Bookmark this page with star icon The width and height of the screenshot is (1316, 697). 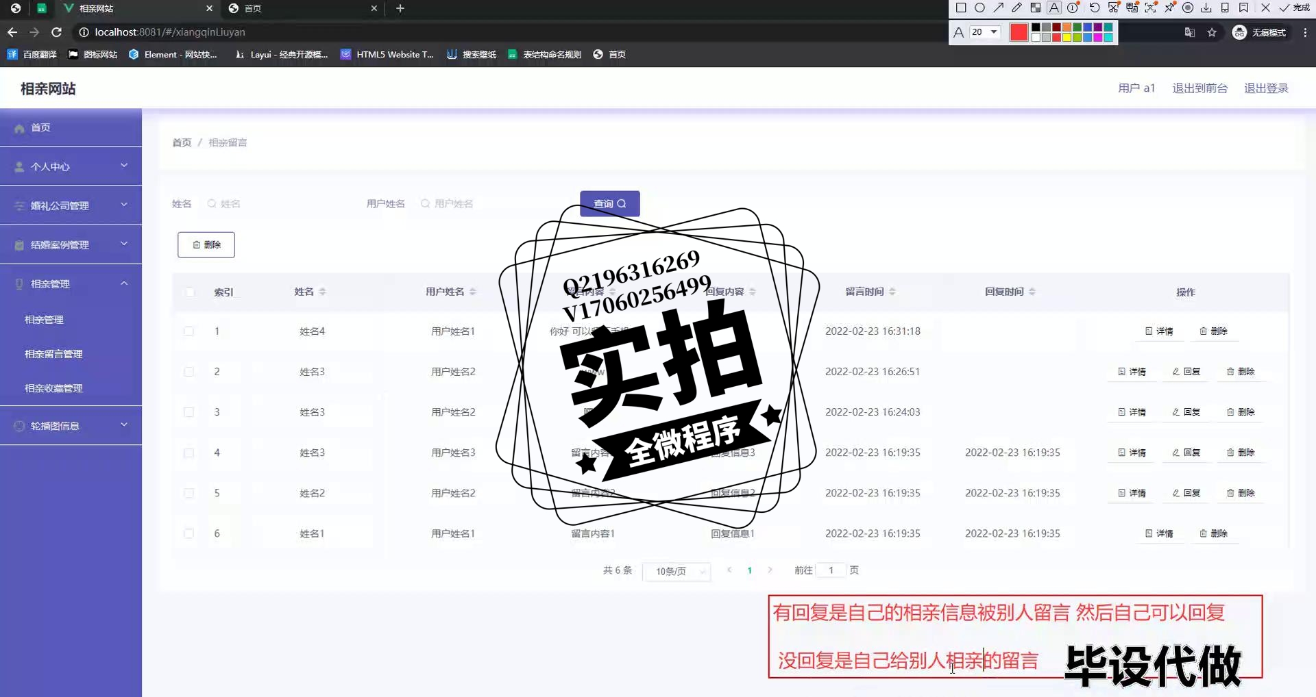click(1212, 32)
